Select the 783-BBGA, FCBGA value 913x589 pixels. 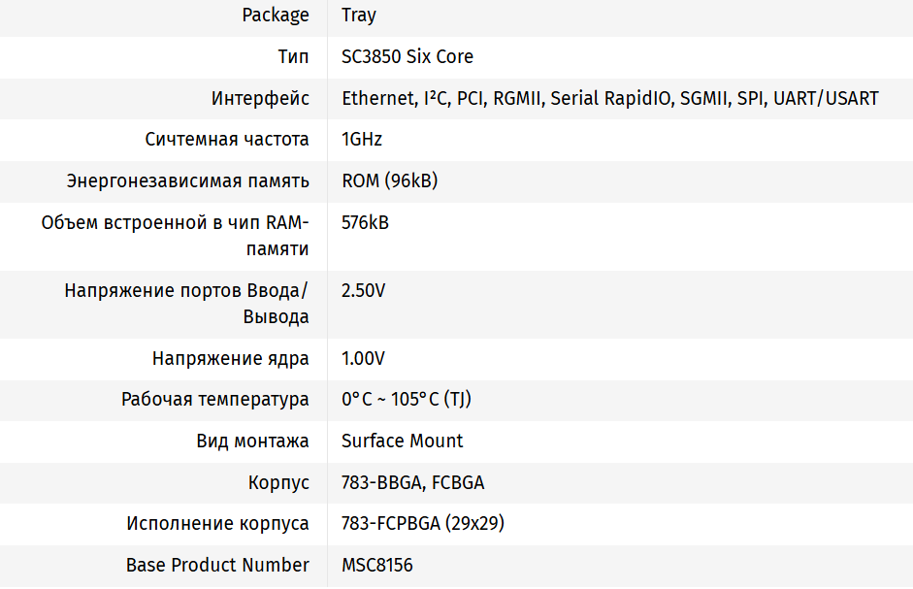click(x=412, y=483)
